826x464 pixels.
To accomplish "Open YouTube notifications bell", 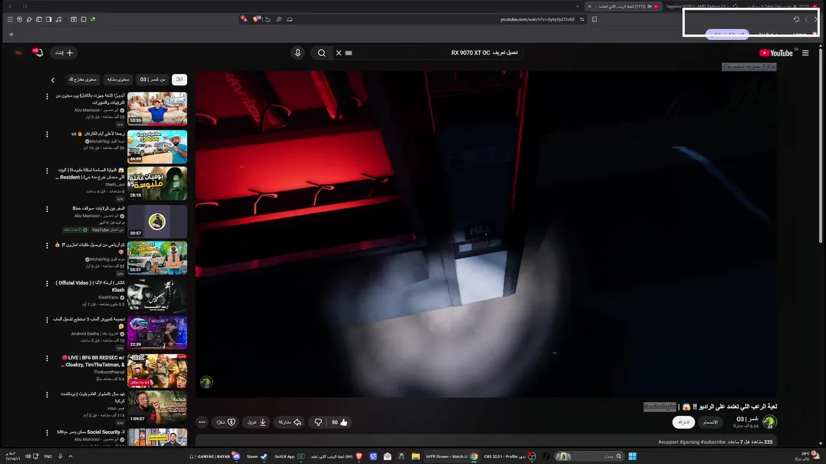I will tap(38, 53).
